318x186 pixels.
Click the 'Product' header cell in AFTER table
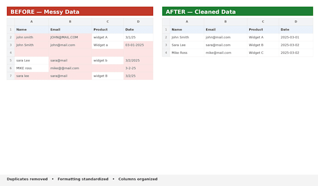(263, 29)
